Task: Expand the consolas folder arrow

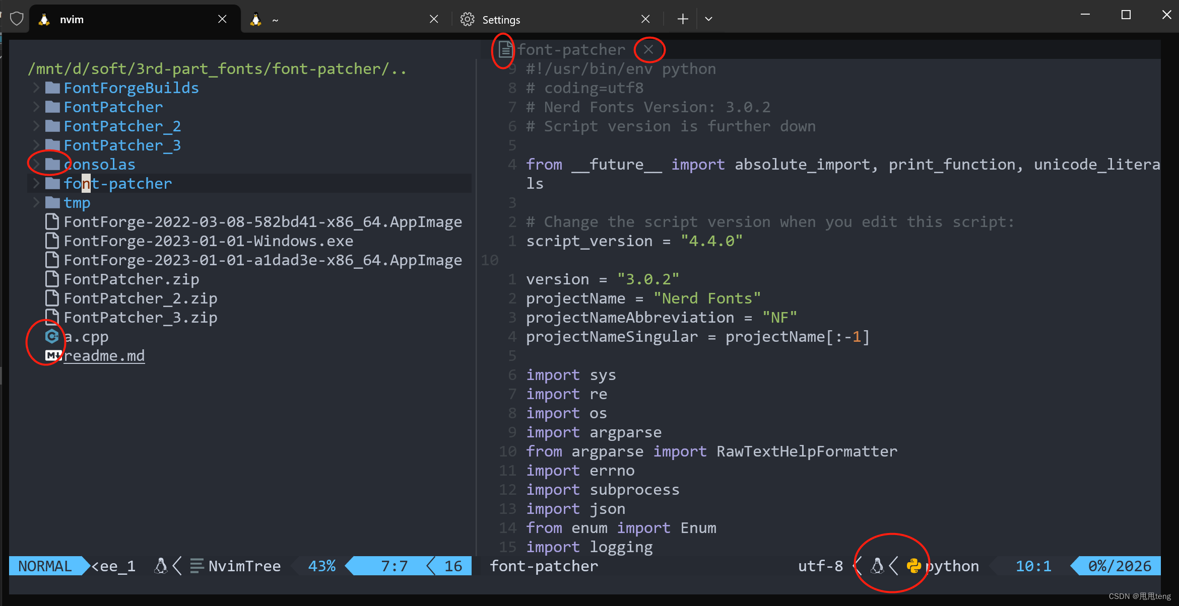Action: point(36,165)
